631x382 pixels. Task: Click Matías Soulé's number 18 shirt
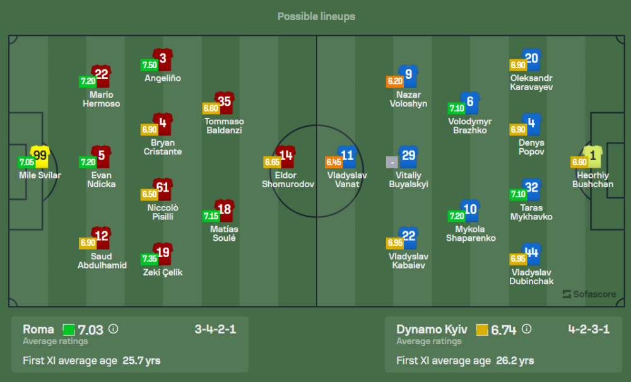(224, 210)
